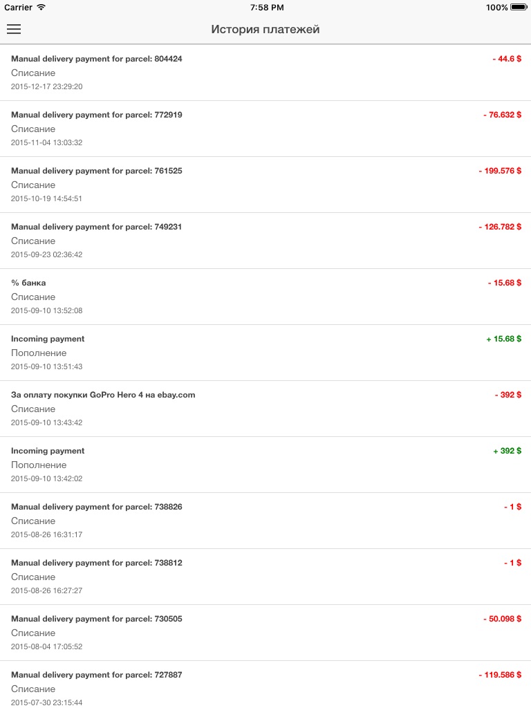Tap the battery indicator icon

519,7
